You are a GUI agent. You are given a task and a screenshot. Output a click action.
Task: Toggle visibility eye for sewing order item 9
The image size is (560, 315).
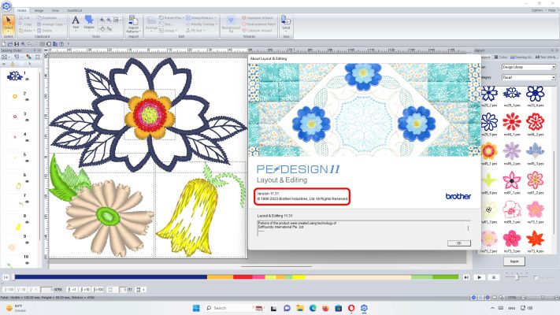point(27,243)
